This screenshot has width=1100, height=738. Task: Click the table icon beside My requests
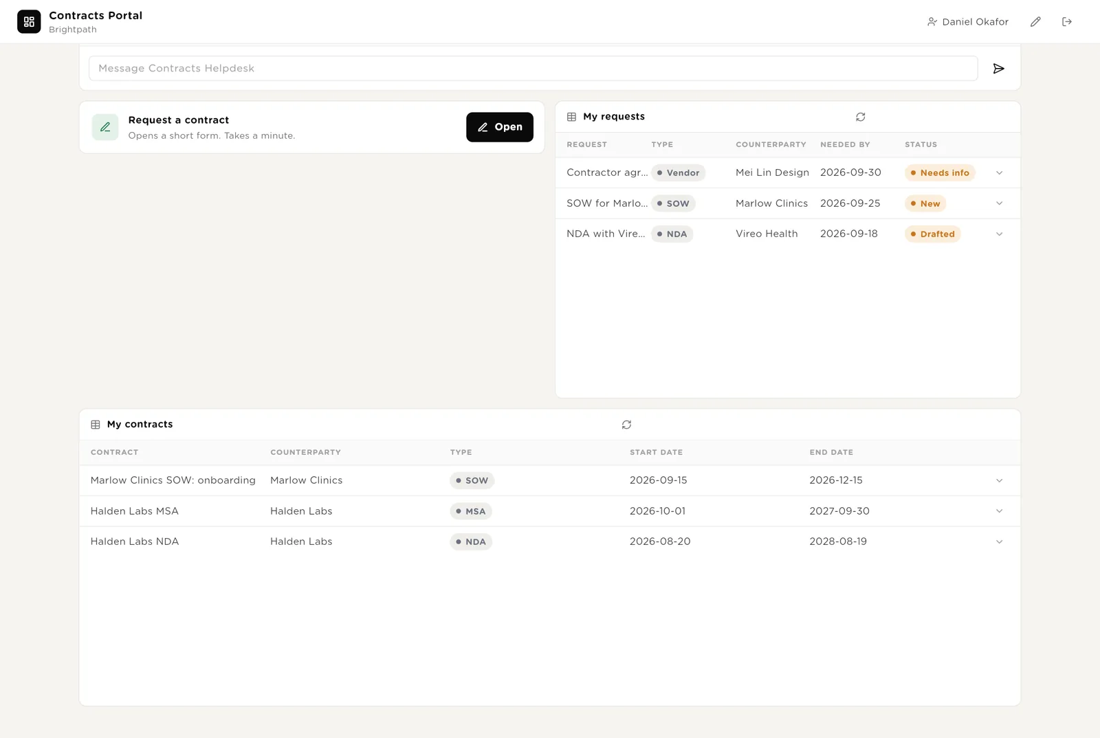[x=571, y=117]
